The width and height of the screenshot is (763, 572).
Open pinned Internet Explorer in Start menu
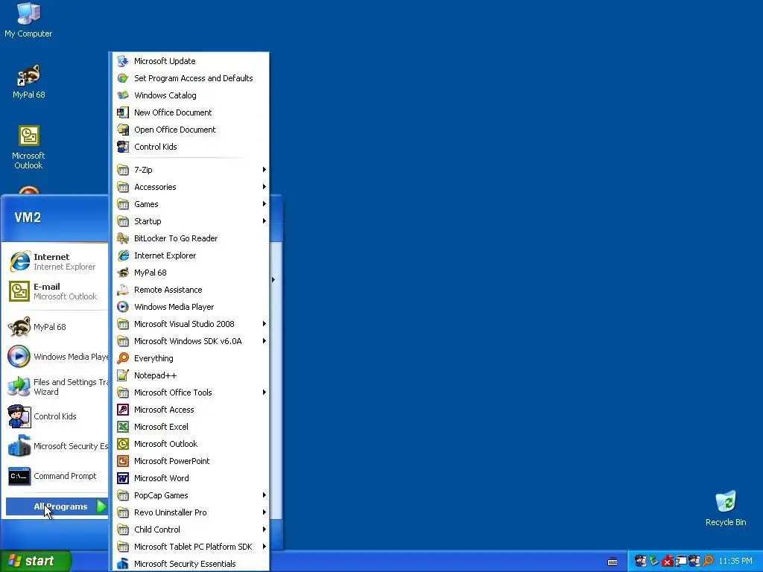tap(57, 261)
